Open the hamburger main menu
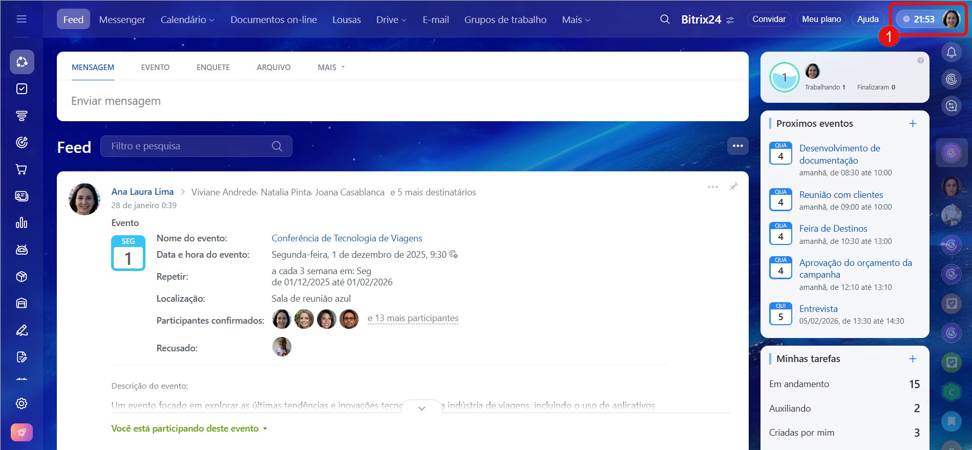The image size is (972, 450). click(x=22, y=19)
